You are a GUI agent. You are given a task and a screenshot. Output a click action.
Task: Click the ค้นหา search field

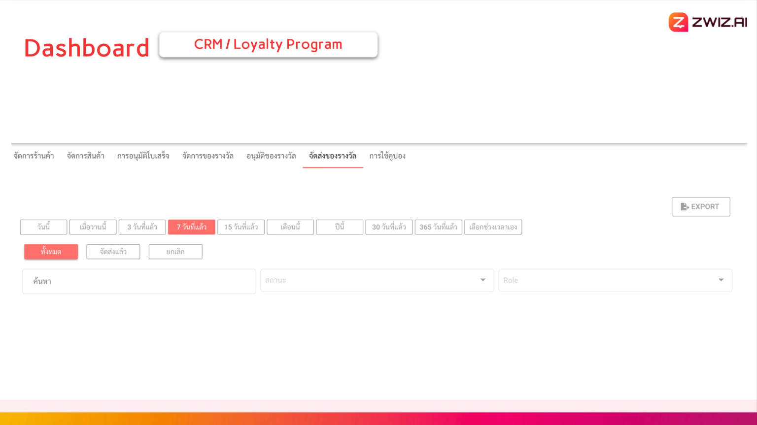(x=138, y=281)
